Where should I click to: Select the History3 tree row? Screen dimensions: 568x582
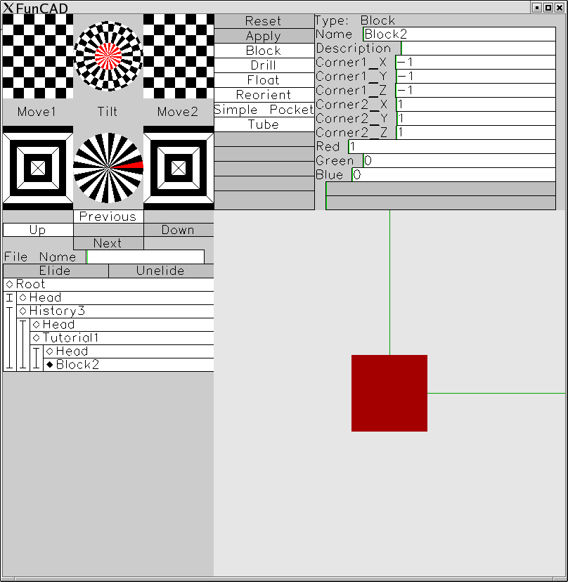pyautogui.click(x=115, y=311)
